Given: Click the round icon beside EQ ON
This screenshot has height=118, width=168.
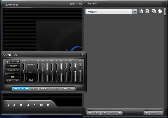Looking at the screenshot, I should [7, 61].
